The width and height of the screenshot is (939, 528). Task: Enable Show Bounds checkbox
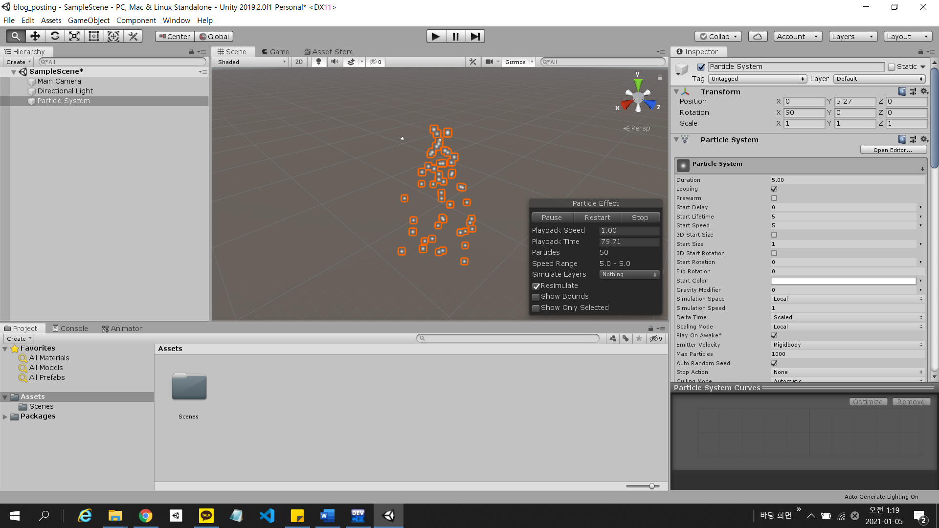click(x=536, y=297)
